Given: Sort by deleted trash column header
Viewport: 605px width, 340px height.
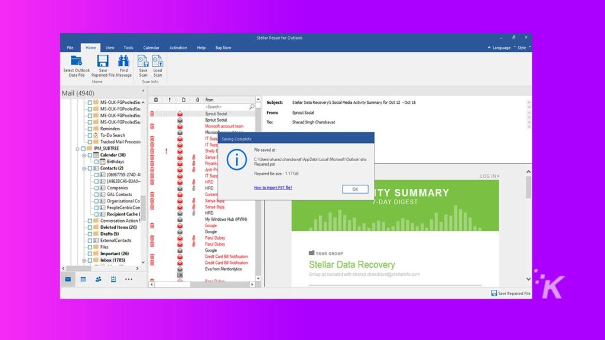Looking at the screenshot, I should coord(156,100).
